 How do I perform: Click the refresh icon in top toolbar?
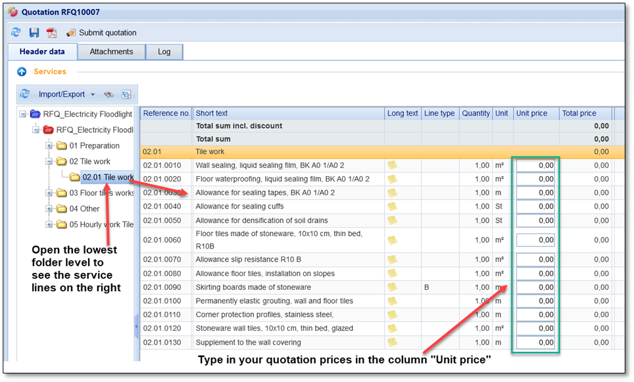16,32
